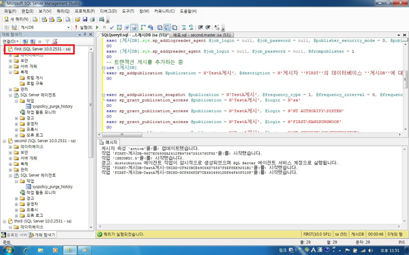Open the 파일(F) menu
This screenshot has height=255, width=409.
[x=10, y=11]
